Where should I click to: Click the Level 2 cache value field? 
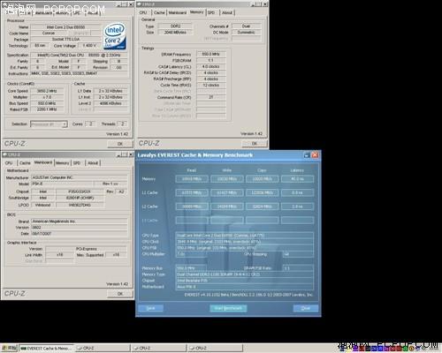click(110, 103)
